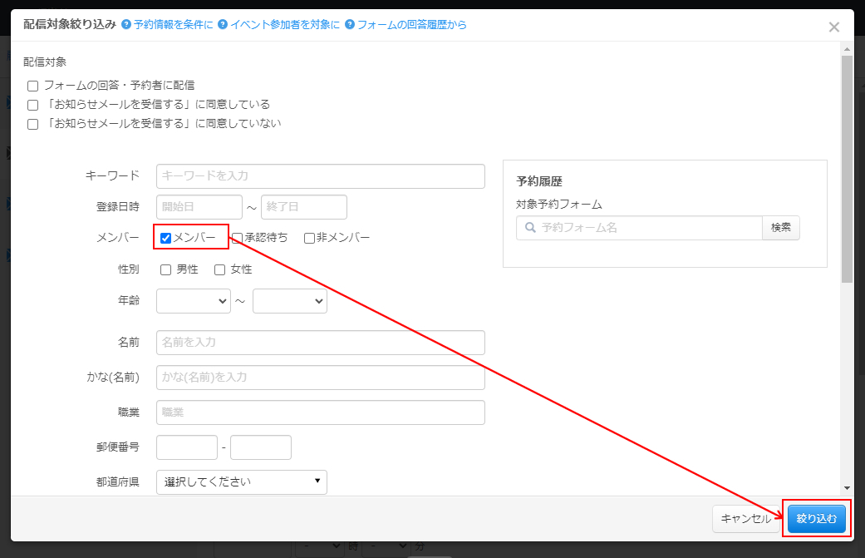Enable the 女性 gender checkbox
Viewport: 865px width, 558px height.
(x=220, y=269)
